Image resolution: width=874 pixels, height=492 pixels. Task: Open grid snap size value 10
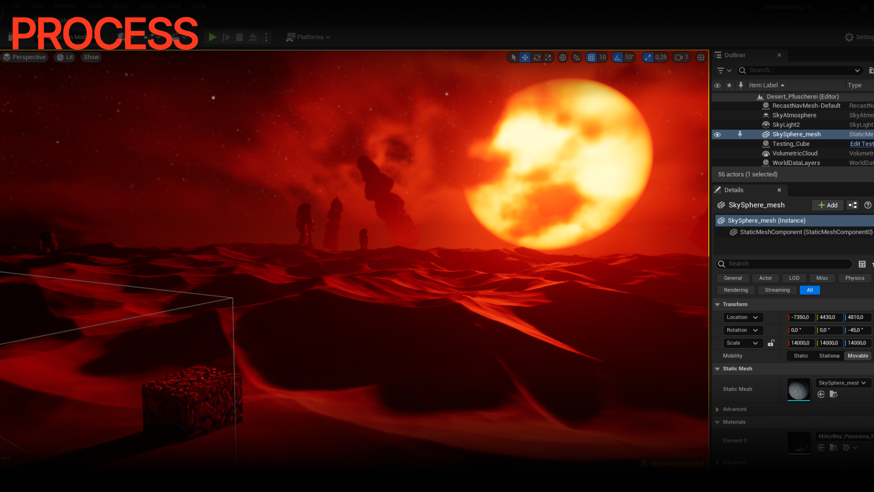tap(603, 57)
